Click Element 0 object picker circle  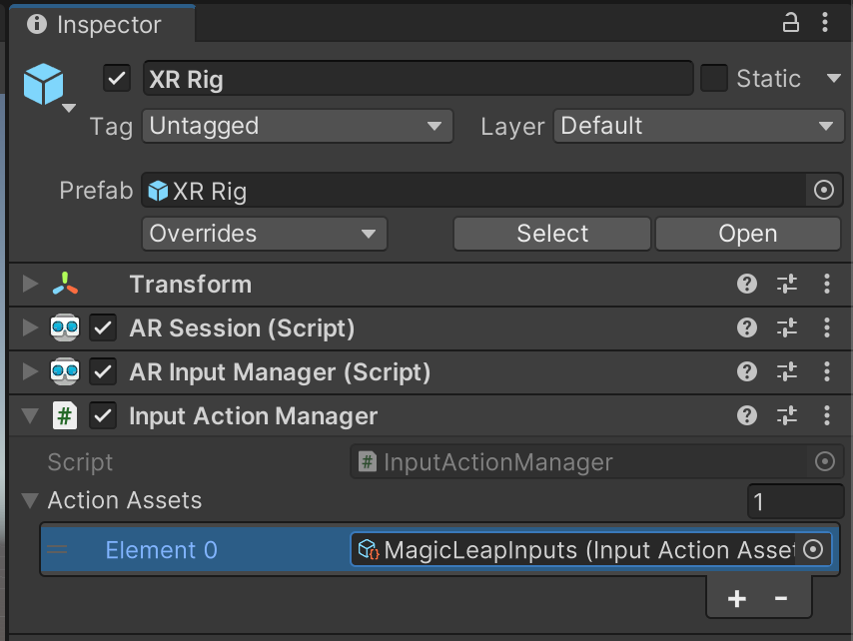(814, 550)
